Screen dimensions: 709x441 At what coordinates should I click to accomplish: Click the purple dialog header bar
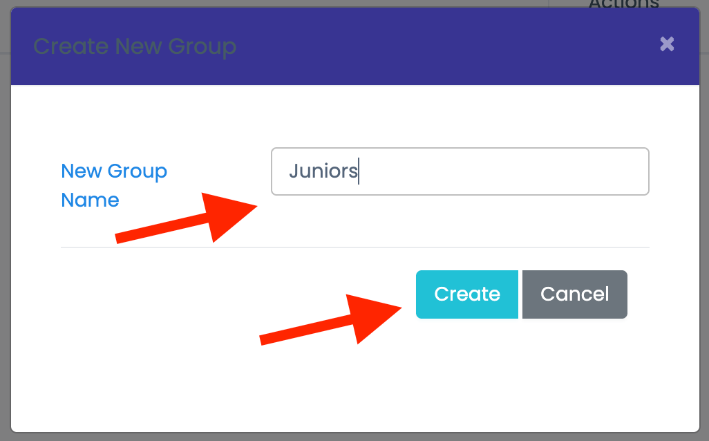(x=415, y=46)
